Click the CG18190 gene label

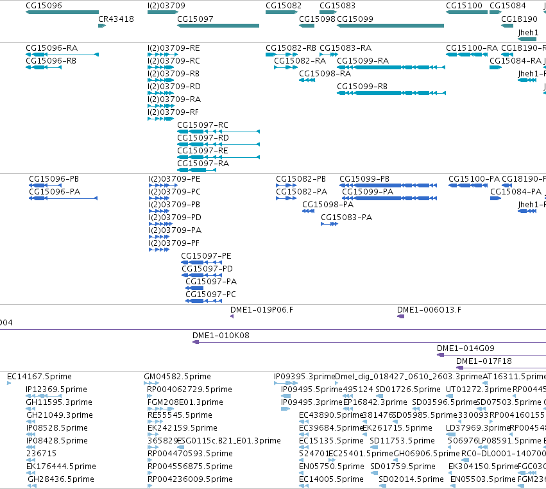click(519, 19)
